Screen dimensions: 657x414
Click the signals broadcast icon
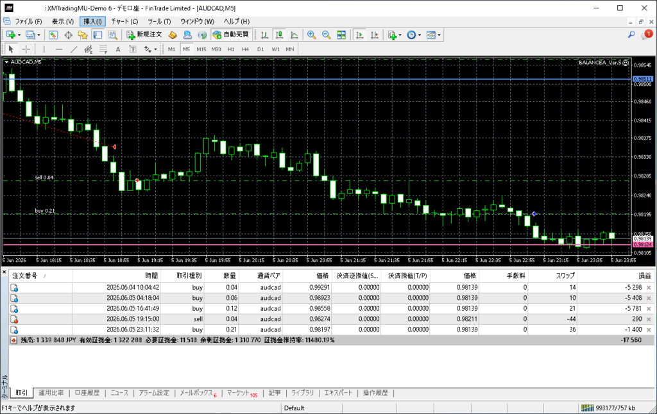[202, 35]
